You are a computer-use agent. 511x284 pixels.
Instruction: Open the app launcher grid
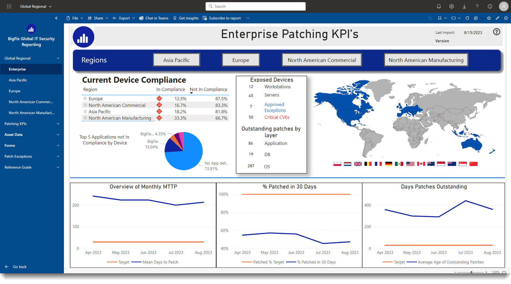tap(9, 6)
